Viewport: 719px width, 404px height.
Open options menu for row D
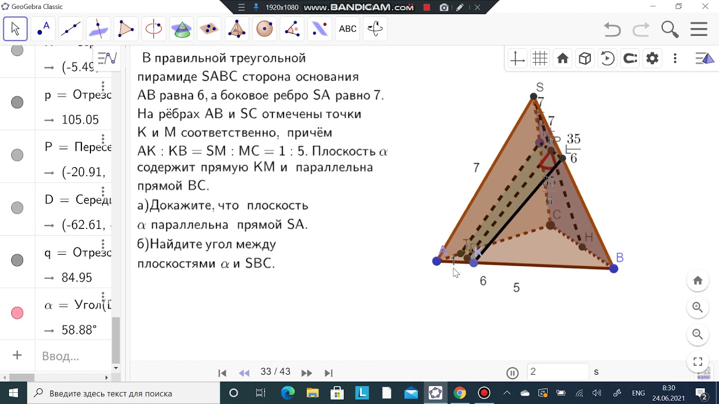click(103, 191)
